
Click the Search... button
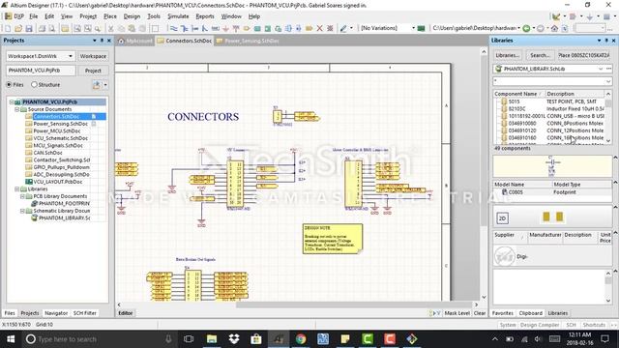coord(540,55)
